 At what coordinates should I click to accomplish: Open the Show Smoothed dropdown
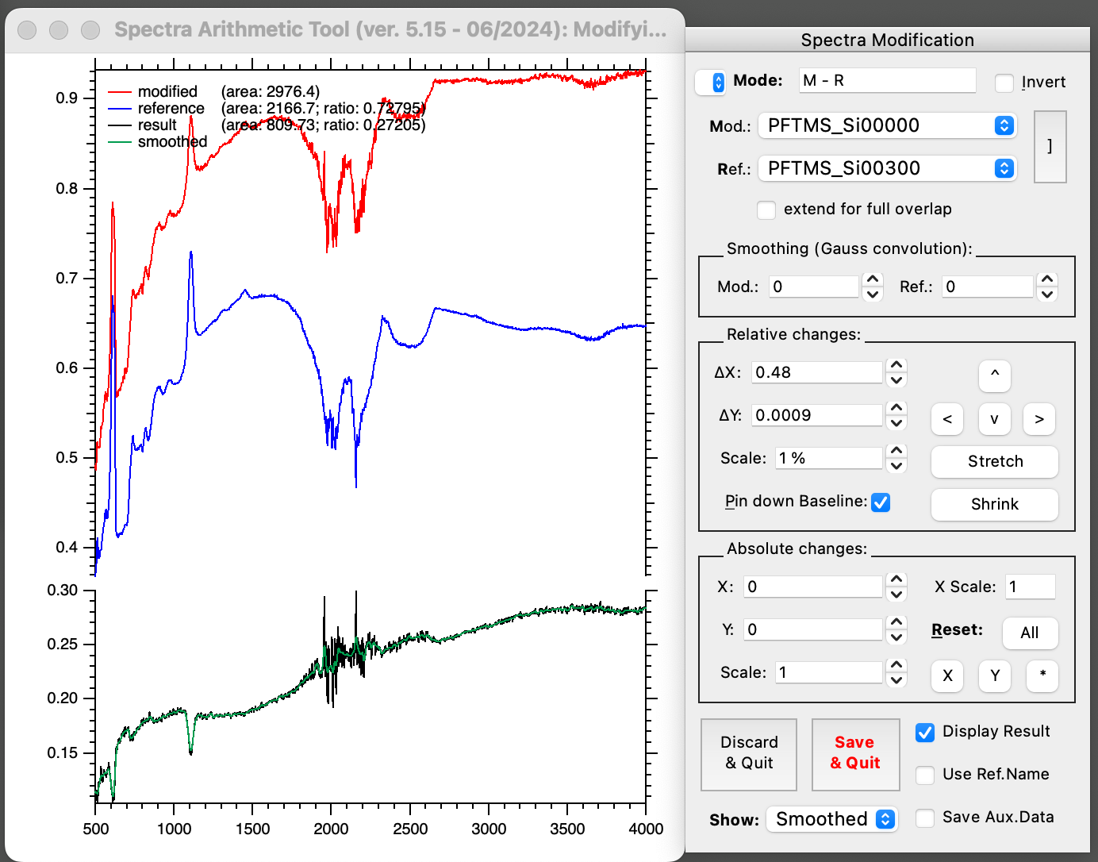(831, 819)
